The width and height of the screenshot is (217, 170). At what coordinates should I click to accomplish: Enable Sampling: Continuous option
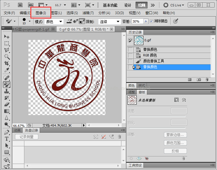69,21
